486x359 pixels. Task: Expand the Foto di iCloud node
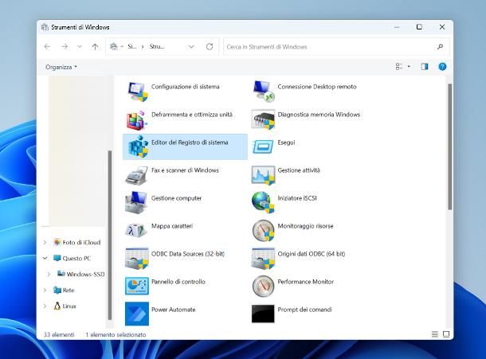point(45,242)
